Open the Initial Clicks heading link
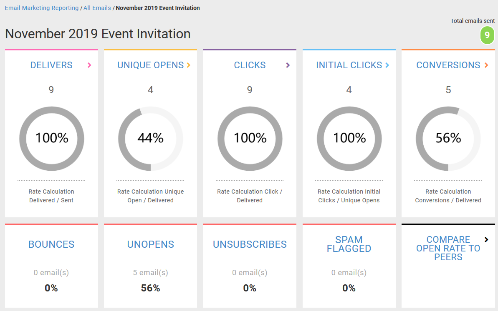This screenshot has height=311, width=498. pyautogui.click(x=349, y=65)
